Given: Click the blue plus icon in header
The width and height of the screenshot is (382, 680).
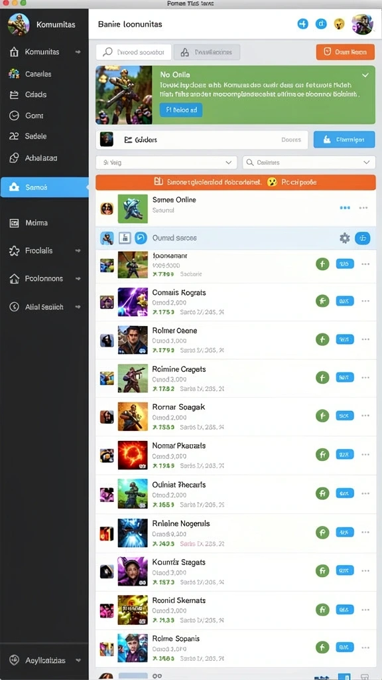Looking at the screenshot, I should coord(302,24).
